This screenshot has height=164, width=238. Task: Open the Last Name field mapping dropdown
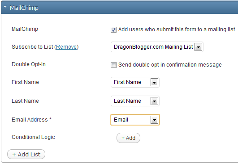point(135,101)
